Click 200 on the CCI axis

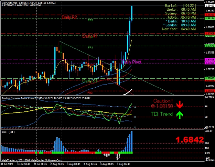coord(207,143)
